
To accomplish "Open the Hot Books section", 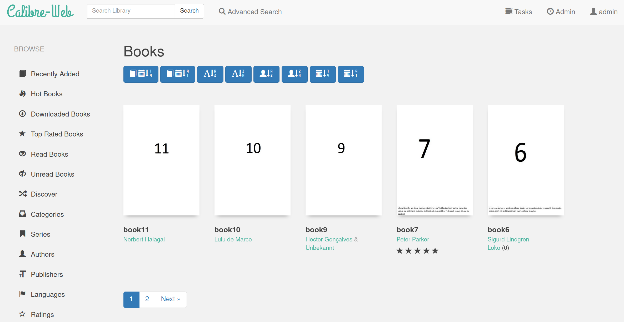I will click(x=46, y=94).
